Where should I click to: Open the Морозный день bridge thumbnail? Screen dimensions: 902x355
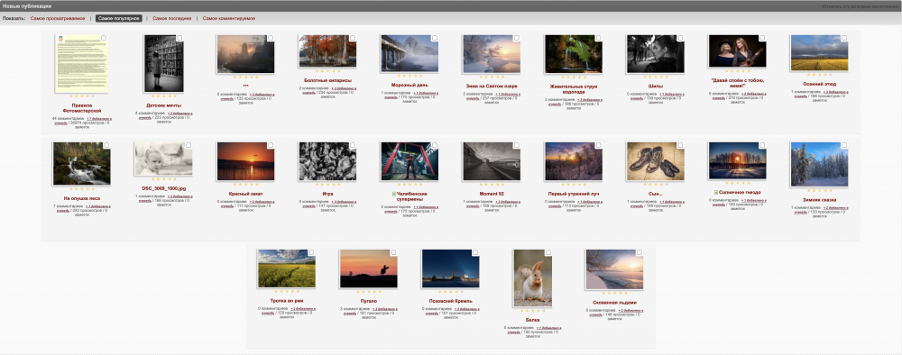[409, 53]
